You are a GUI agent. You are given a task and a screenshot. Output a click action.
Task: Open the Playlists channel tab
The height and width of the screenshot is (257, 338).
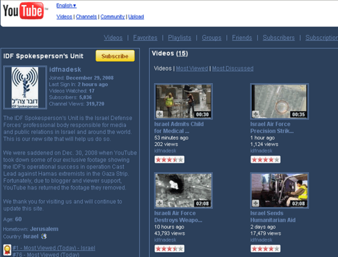[180, 37]
